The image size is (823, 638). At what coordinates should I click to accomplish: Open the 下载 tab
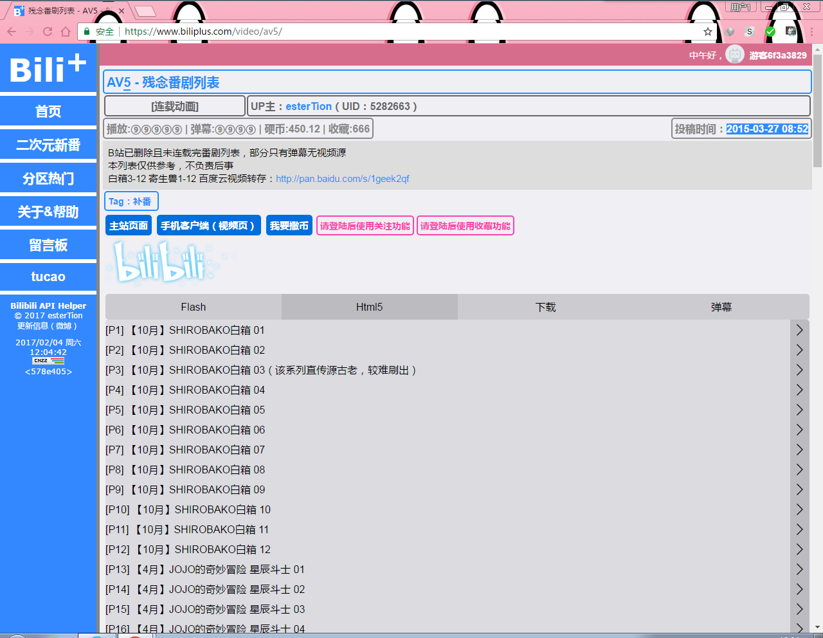(545, 307)
